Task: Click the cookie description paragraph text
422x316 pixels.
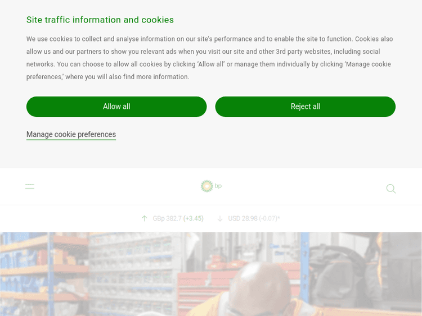Action: (x=209, y=58)
